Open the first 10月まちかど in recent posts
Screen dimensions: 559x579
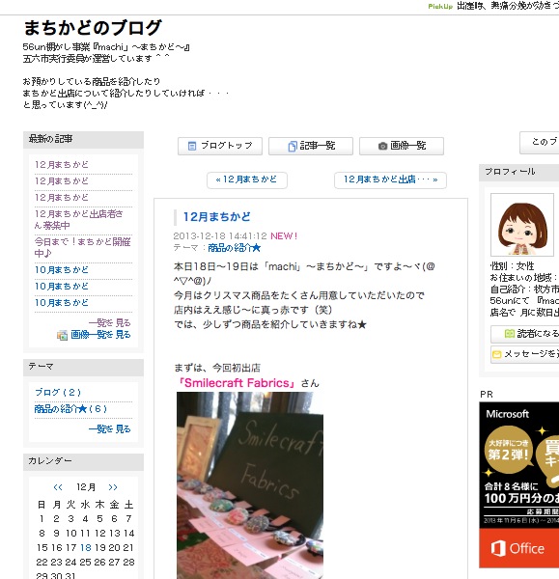[x=62, y=270]
